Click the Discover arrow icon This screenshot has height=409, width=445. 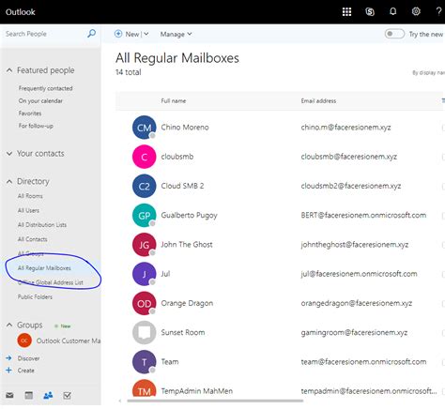(x=8, y=358)
